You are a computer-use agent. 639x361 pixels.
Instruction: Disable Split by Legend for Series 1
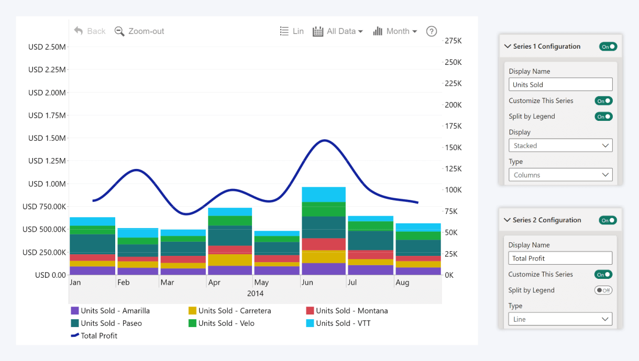(x=603, y=117)
